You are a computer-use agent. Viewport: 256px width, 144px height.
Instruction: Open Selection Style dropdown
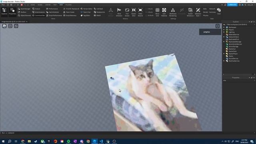tap(198, 12)
